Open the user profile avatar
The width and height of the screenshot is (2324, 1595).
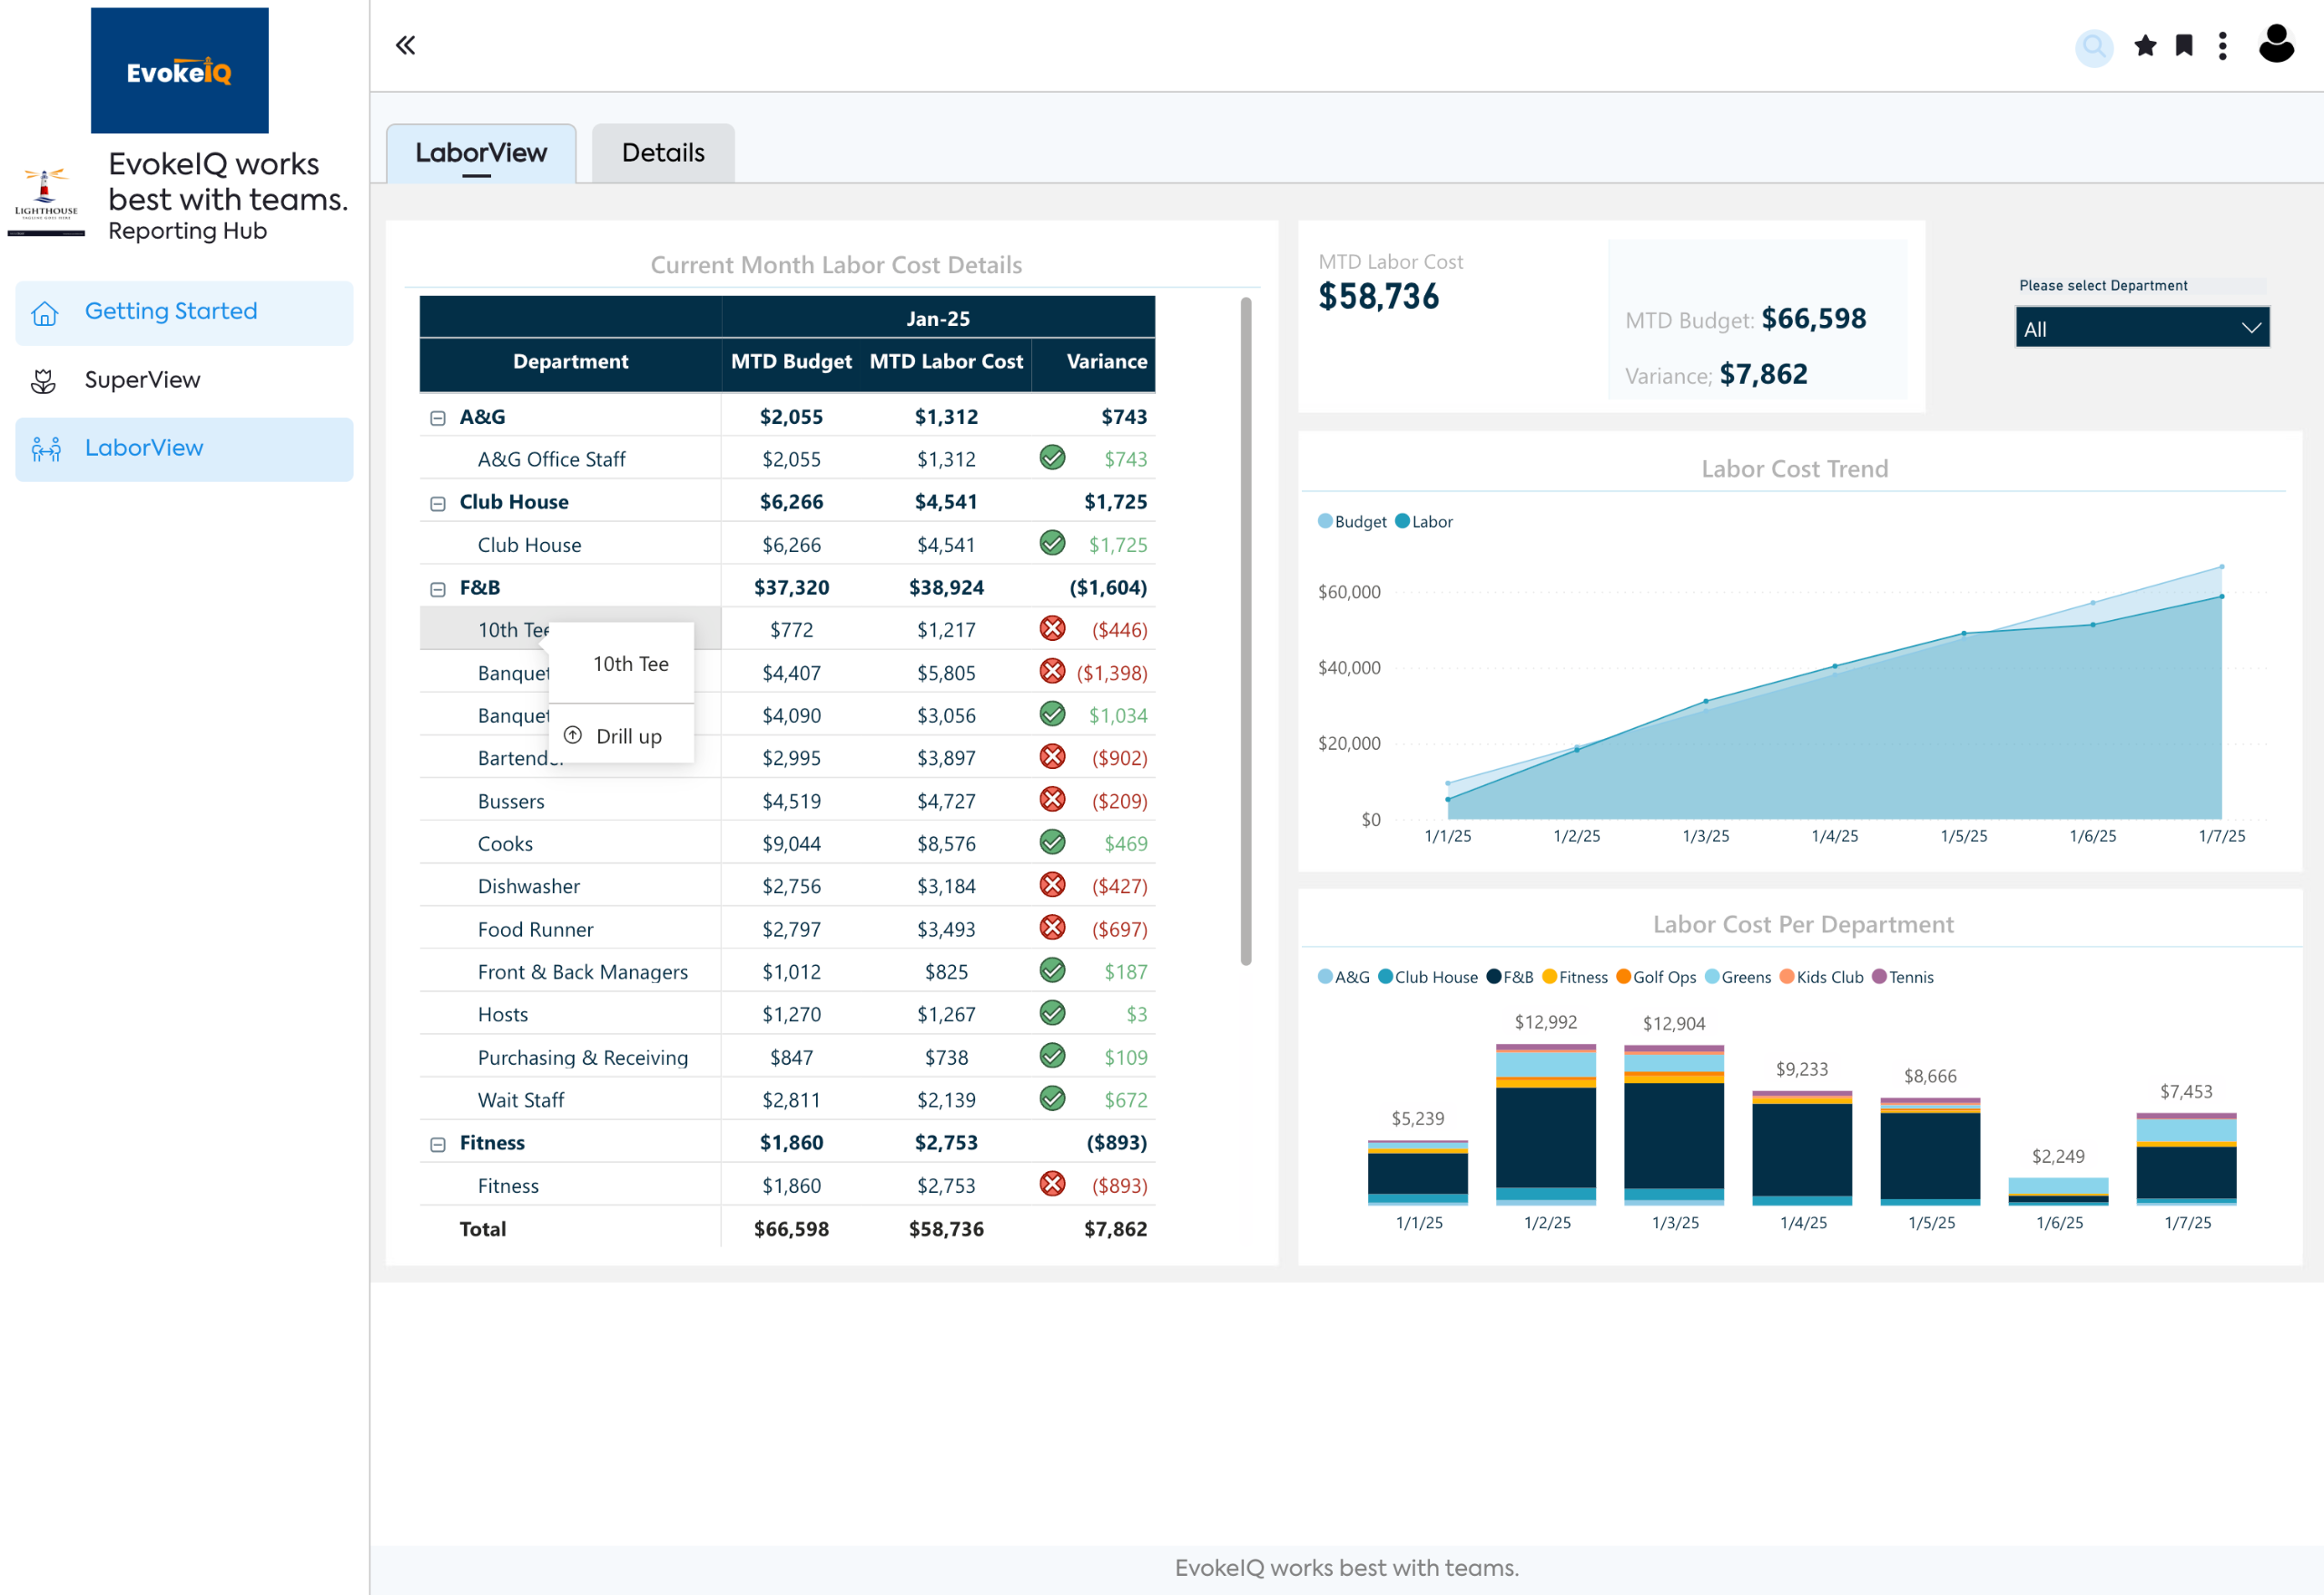(x=2276, y=44)
